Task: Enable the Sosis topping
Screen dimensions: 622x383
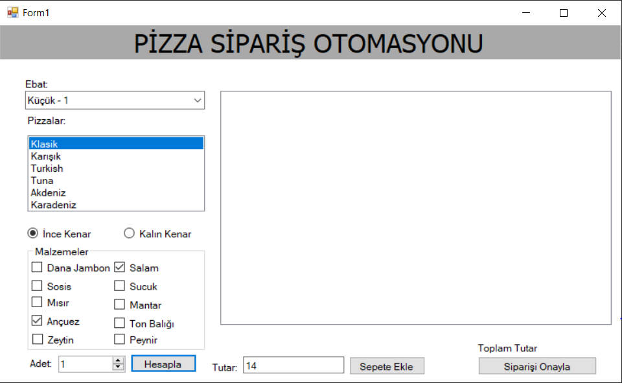Action: click(x=37, y=285)
